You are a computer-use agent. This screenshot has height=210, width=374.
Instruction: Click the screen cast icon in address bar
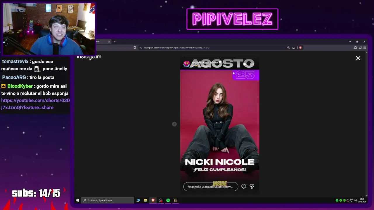click(294, 48)
